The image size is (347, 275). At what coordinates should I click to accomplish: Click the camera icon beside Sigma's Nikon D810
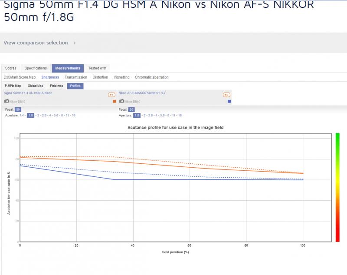(x=7, y=101)
